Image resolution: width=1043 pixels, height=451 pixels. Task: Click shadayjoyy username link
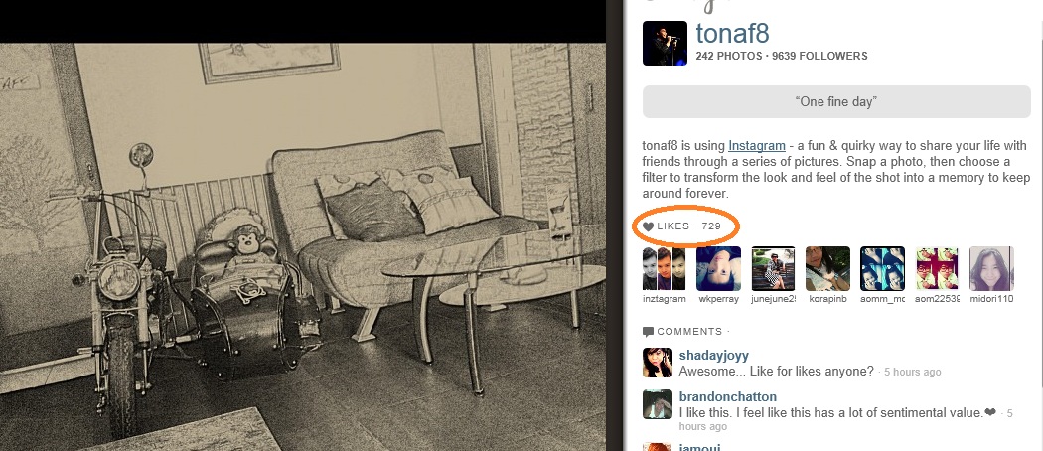(x=714, y=356)
